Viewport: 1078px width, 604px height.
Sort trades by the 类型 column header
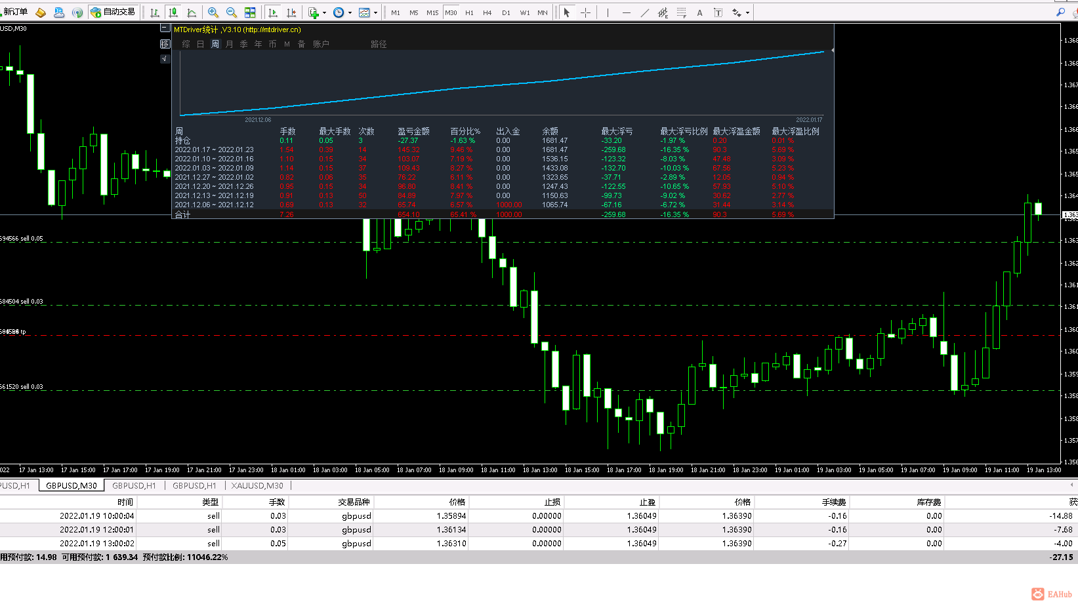point(211,502)
